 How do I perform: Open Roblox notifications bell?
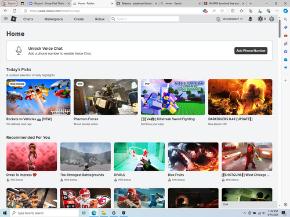(250, 19)
